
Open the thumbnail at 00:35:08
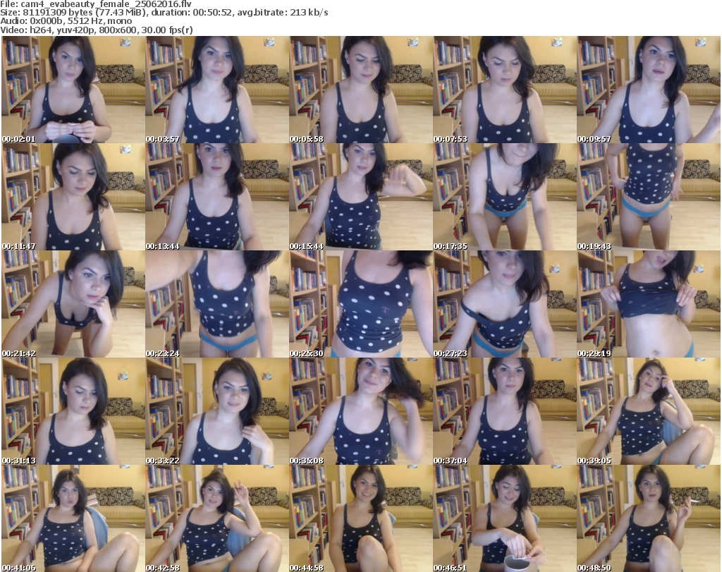[x=361, y=411]
